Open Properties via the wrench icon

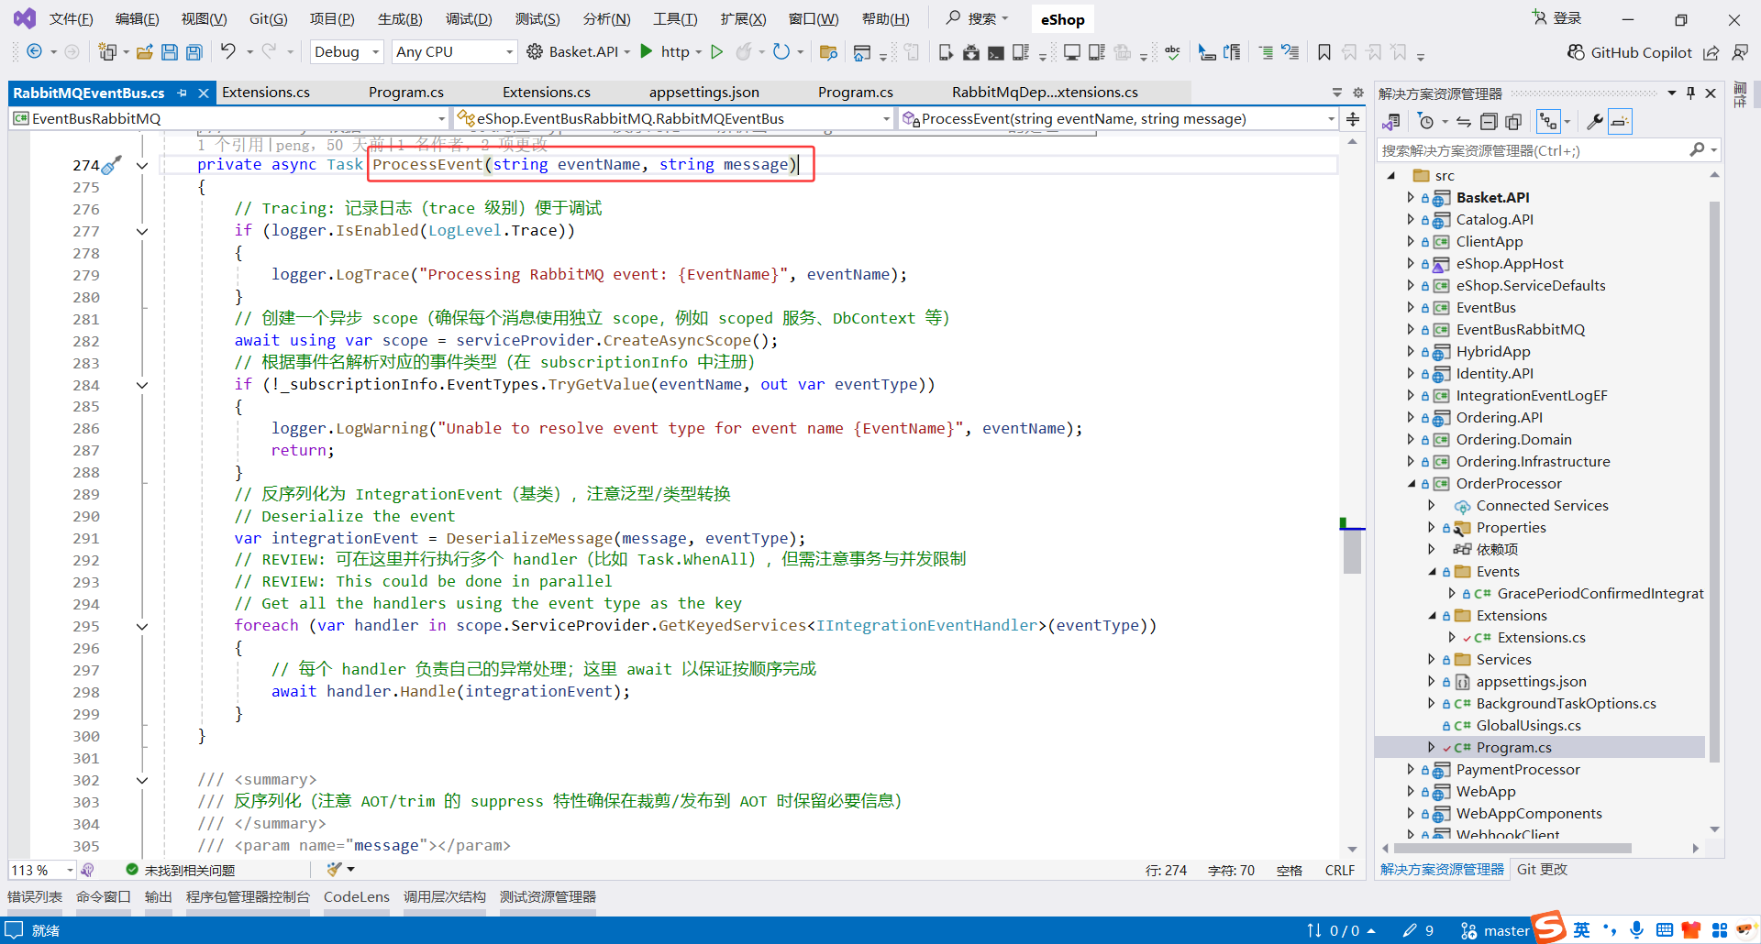pos(1595,121)
